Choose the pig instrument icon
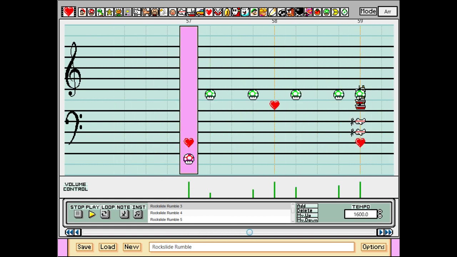 (x=155, y=12)
